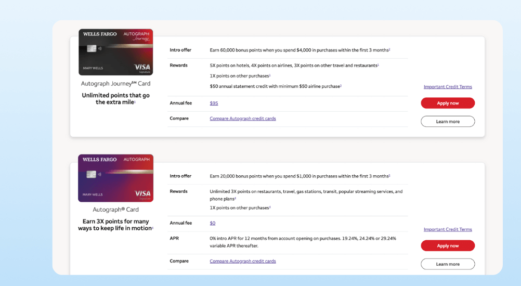
Task: Select the 'Autograph® Card' title
Action: 115,210
